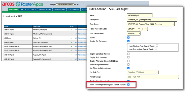Click Edit link for ACK-GH-Agent row
Screen dimensions: 185x92
pyautogui.click(x=76, y=42)
